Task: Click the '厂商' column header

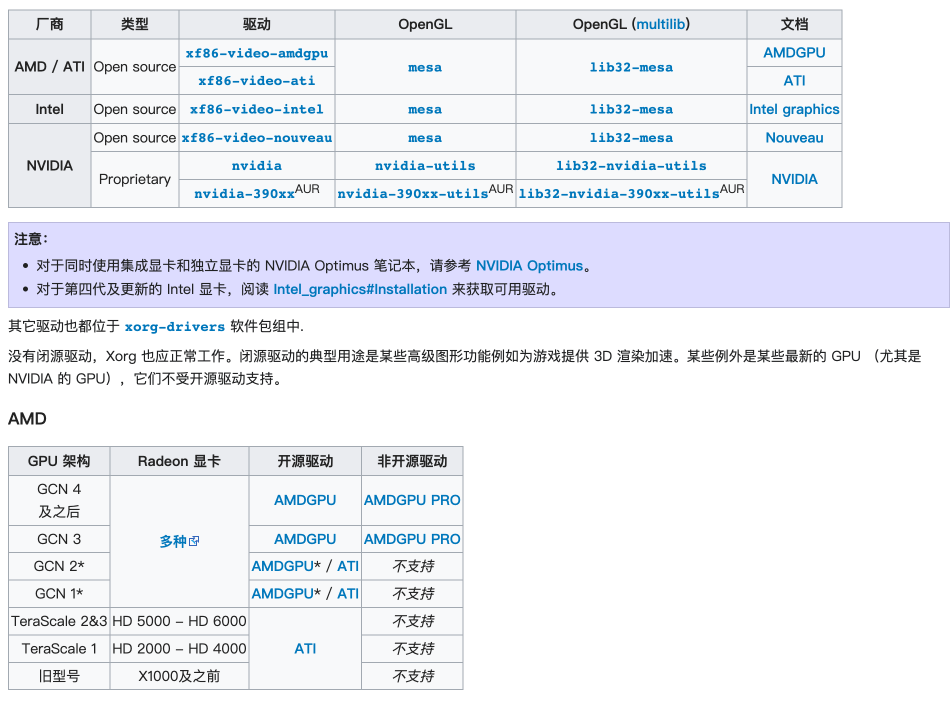Action: pos(49,24)
